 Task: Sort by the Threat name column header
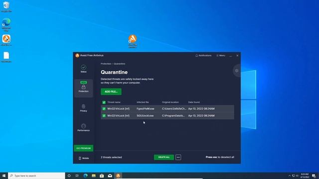(x=114, y=102)
